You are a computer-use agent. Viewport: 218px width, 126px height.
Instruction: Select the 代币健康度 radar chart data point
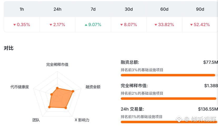(52, 95)
